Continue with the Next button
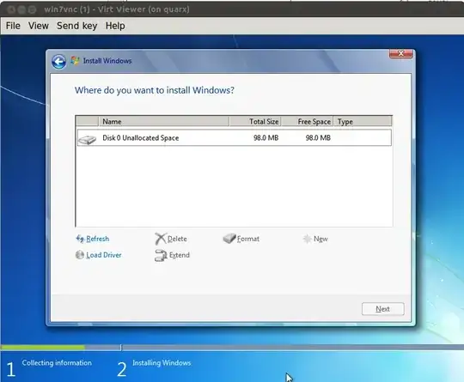This screenshot has width=464, height=382. pyautogui.click(x=382, y=309)
